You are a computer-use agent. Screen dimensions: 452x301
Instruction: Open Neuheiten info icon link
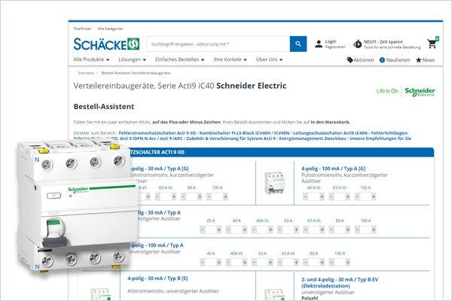381,59
